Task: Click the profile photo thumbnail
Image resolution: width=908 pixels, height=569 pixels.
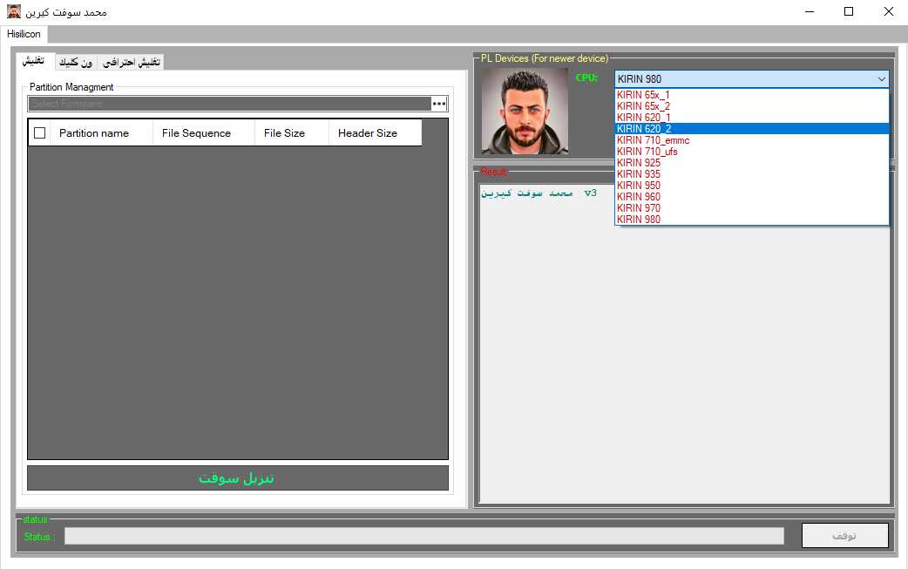Action: pos(524,111)
